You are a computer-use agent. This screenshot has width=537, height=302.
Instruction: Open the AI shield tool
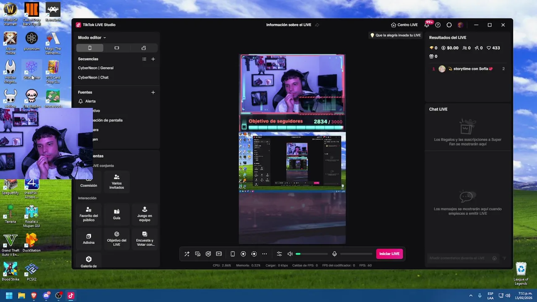[x=208, y=254]
